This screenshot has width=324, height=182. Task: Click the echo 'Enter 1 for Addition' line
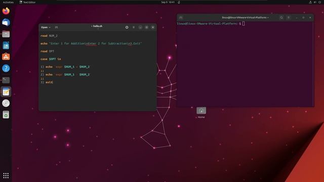(x=91, y=43)
